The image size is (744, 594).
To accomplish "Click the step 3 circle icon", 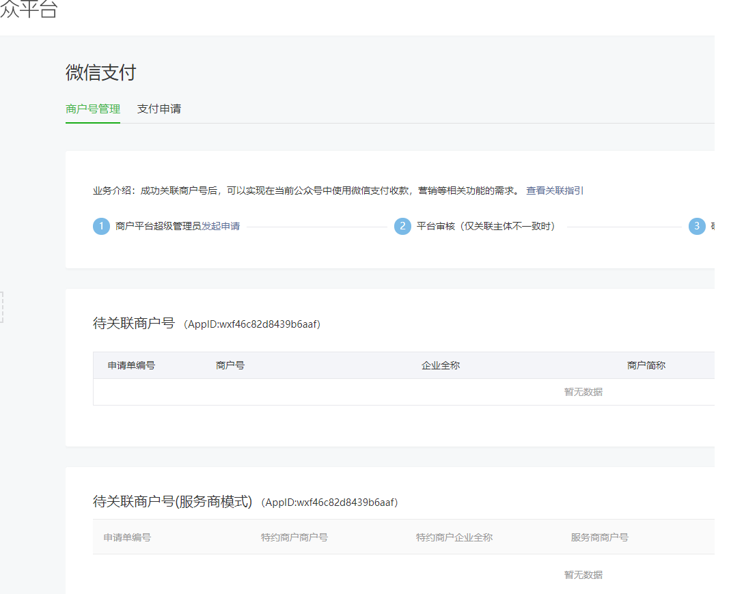I will 697,226.
